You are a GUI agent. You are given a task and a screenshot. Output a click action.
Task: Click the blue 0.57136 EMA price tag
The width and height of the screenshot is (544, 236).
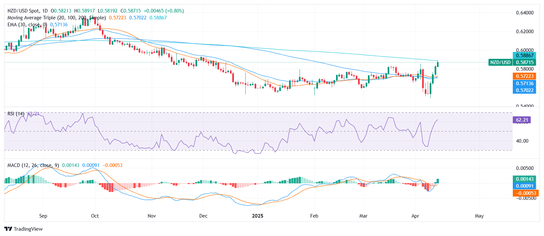(524, 83)
